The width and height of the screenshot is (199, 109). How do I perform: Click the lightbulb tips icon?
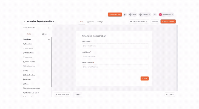coord(125,15)
